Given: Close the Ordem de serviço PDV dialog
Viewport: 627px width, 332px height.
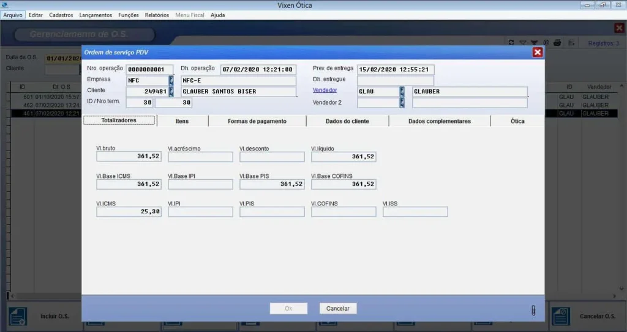Looking at the screenshot, I should click(538, 52).
